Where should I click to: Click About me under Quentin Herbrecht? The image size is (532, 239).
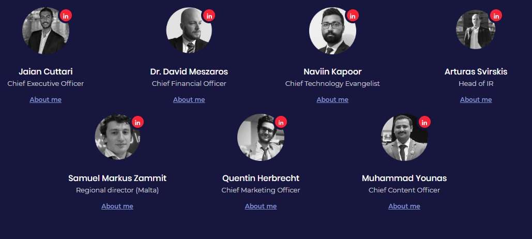pyautogui.click(x=261, y=206)
